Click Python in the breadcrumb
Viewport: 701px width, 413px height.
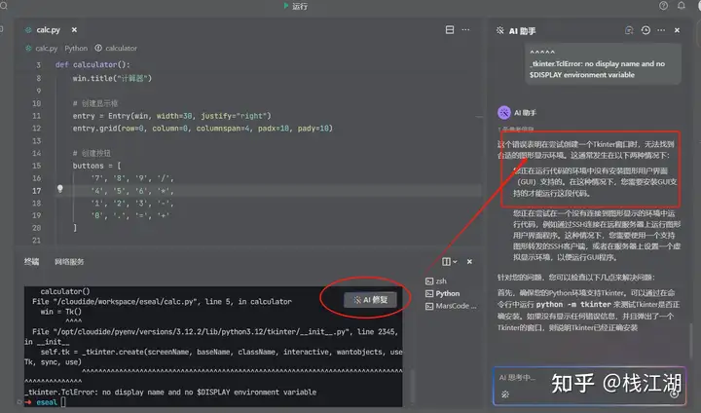pyautogui.click(x=76, y=49)
